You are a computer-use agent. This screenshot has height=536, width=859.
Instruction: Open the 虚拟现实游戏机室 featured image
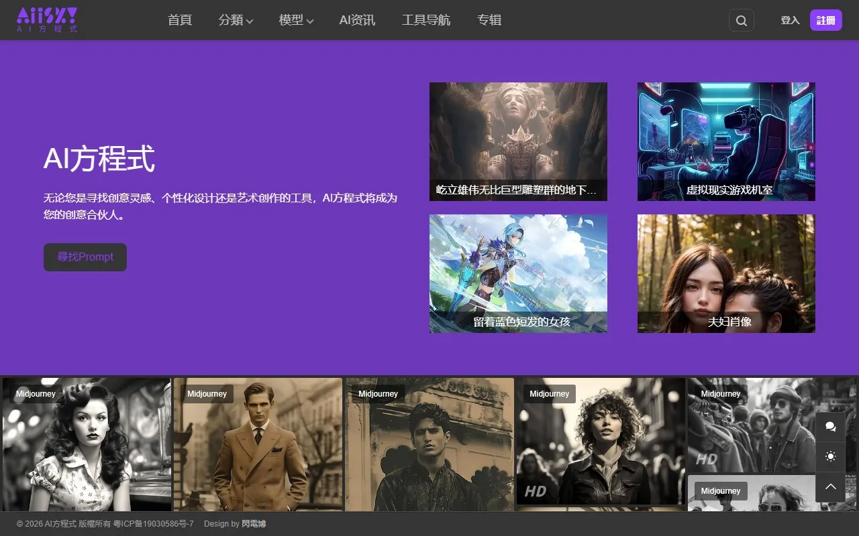point(725,141)
